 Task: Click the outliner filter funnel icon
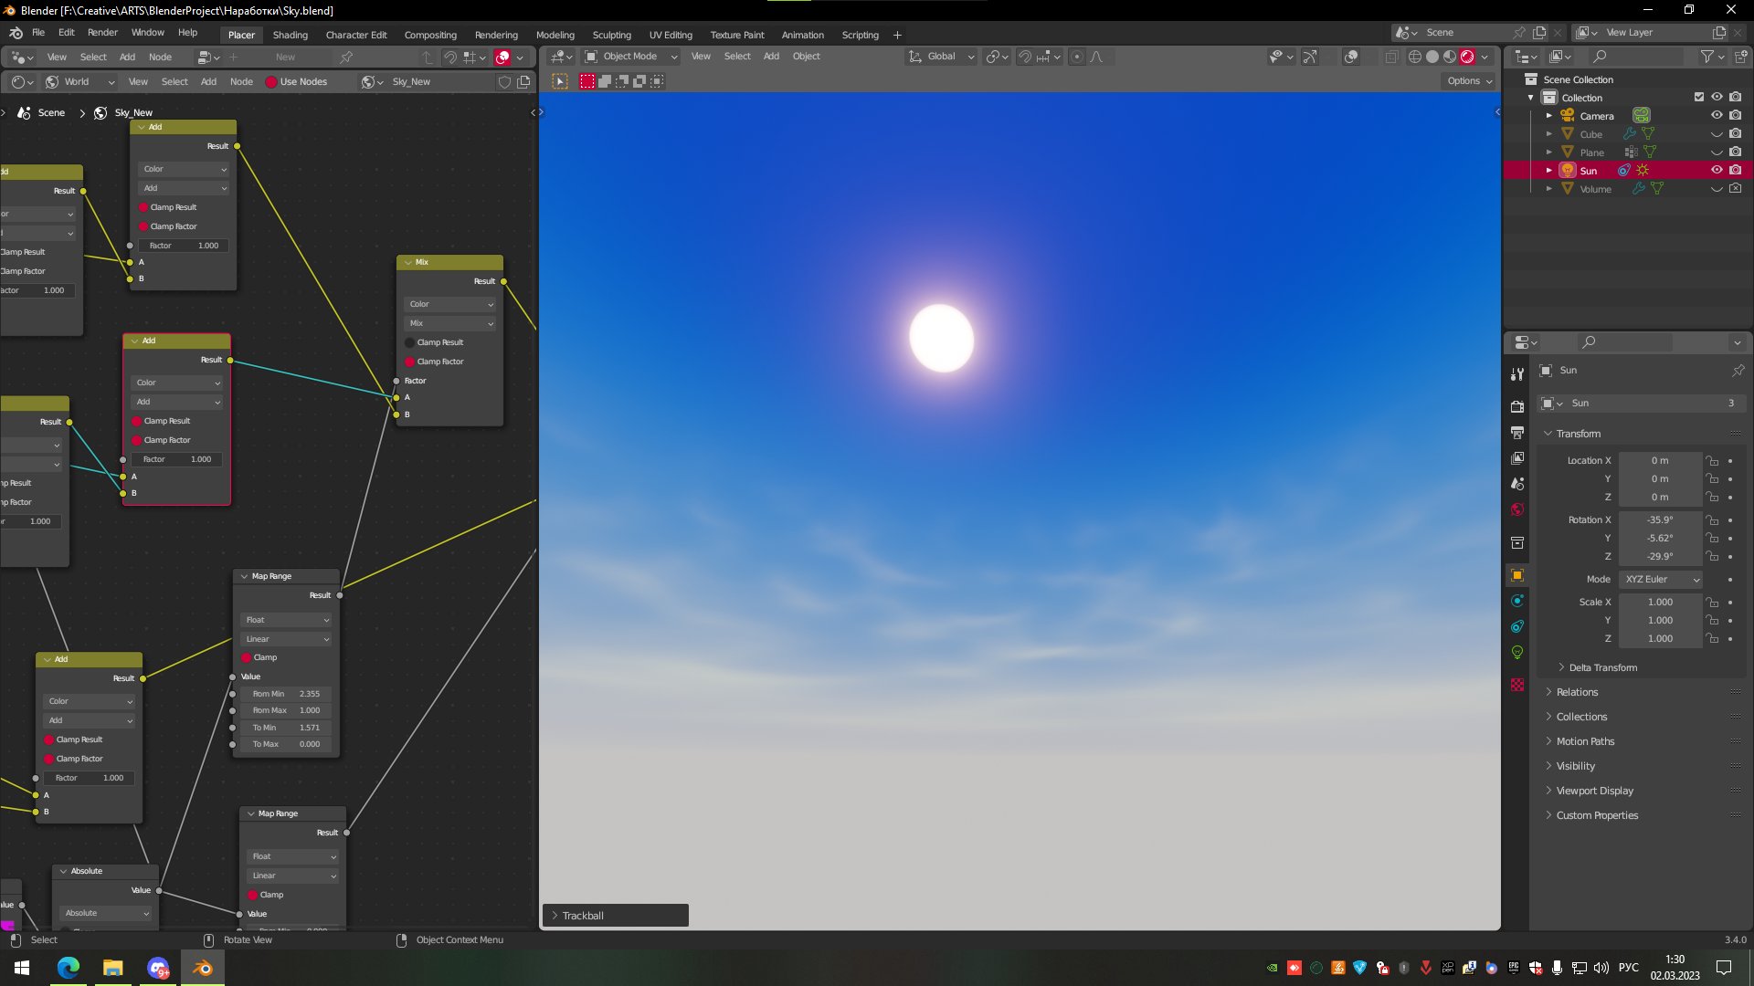(1706, 57)
